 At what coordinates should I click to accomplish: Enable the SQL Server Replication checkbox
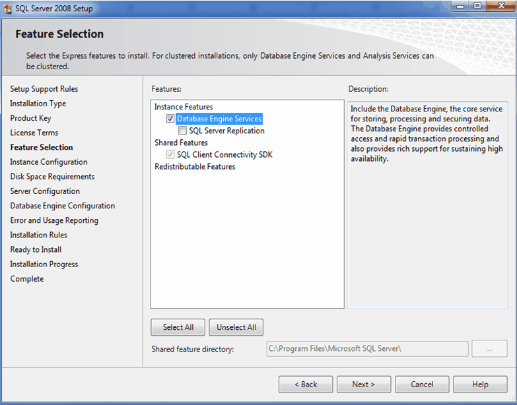pos(182,131)
